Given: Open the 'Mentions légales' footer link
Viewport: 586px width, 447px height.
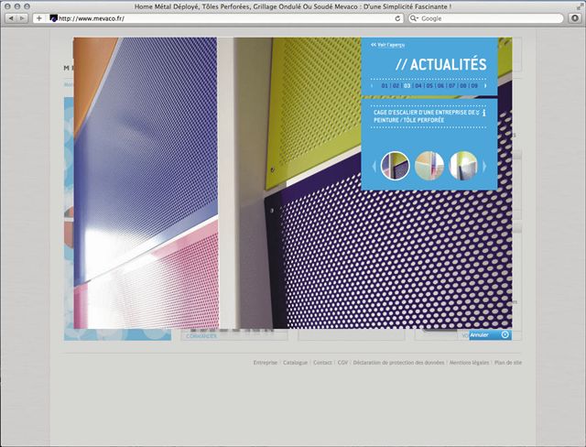Looking at the screenshot, I should click(x=469, y=363).
